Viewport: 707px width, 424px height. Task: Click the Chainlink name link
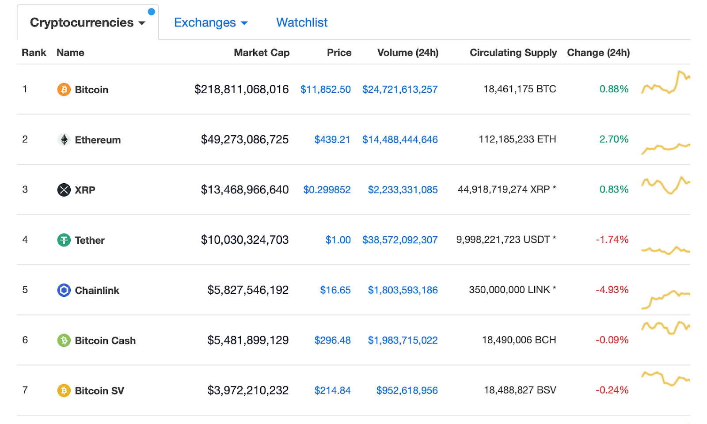[97, 291]
